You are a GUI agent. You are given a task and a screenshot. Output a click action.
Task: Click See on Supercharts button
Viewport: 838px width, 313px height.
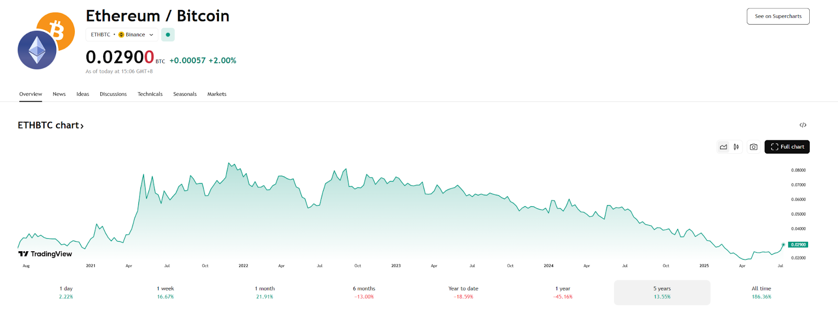pos(778,16)
